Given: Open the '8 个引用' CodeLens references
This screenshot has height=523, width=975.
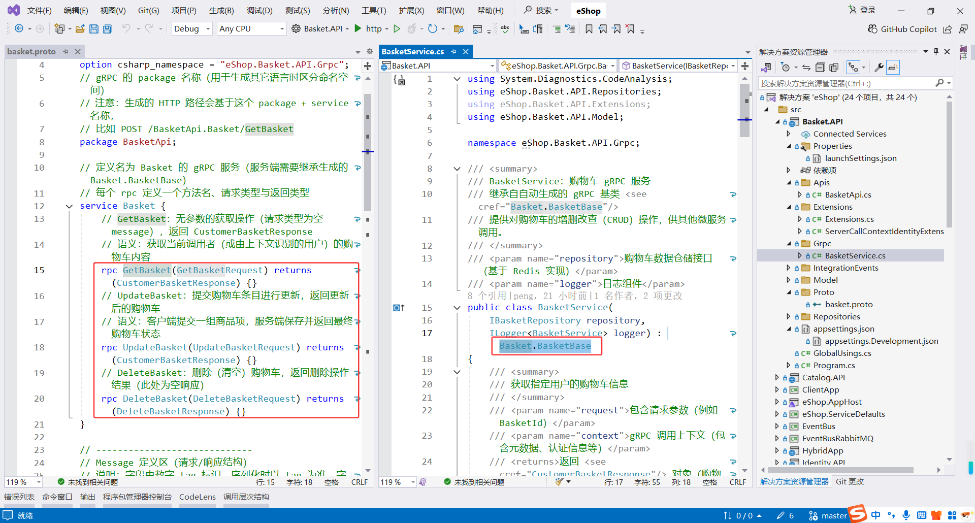Looking at the screenshot, I should (485, 296).
